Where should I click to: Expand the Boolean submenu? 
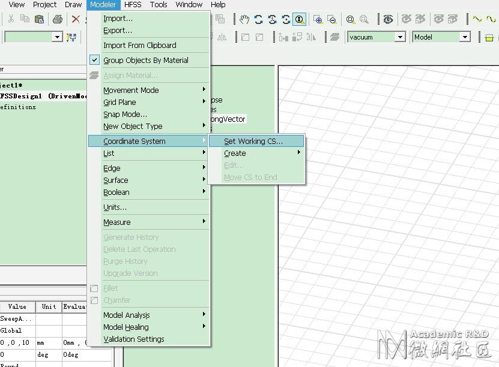pos(148,192)
